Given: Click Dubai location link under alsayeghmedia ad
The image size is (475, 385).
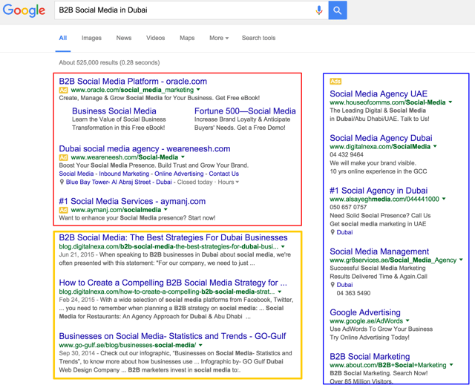Looking at the screenshot, I should [x=344, y=232].
